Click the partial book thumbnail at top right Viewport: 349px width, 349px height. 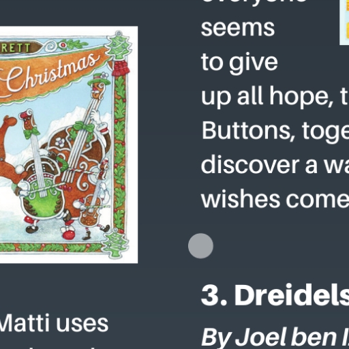click(344, 22)
